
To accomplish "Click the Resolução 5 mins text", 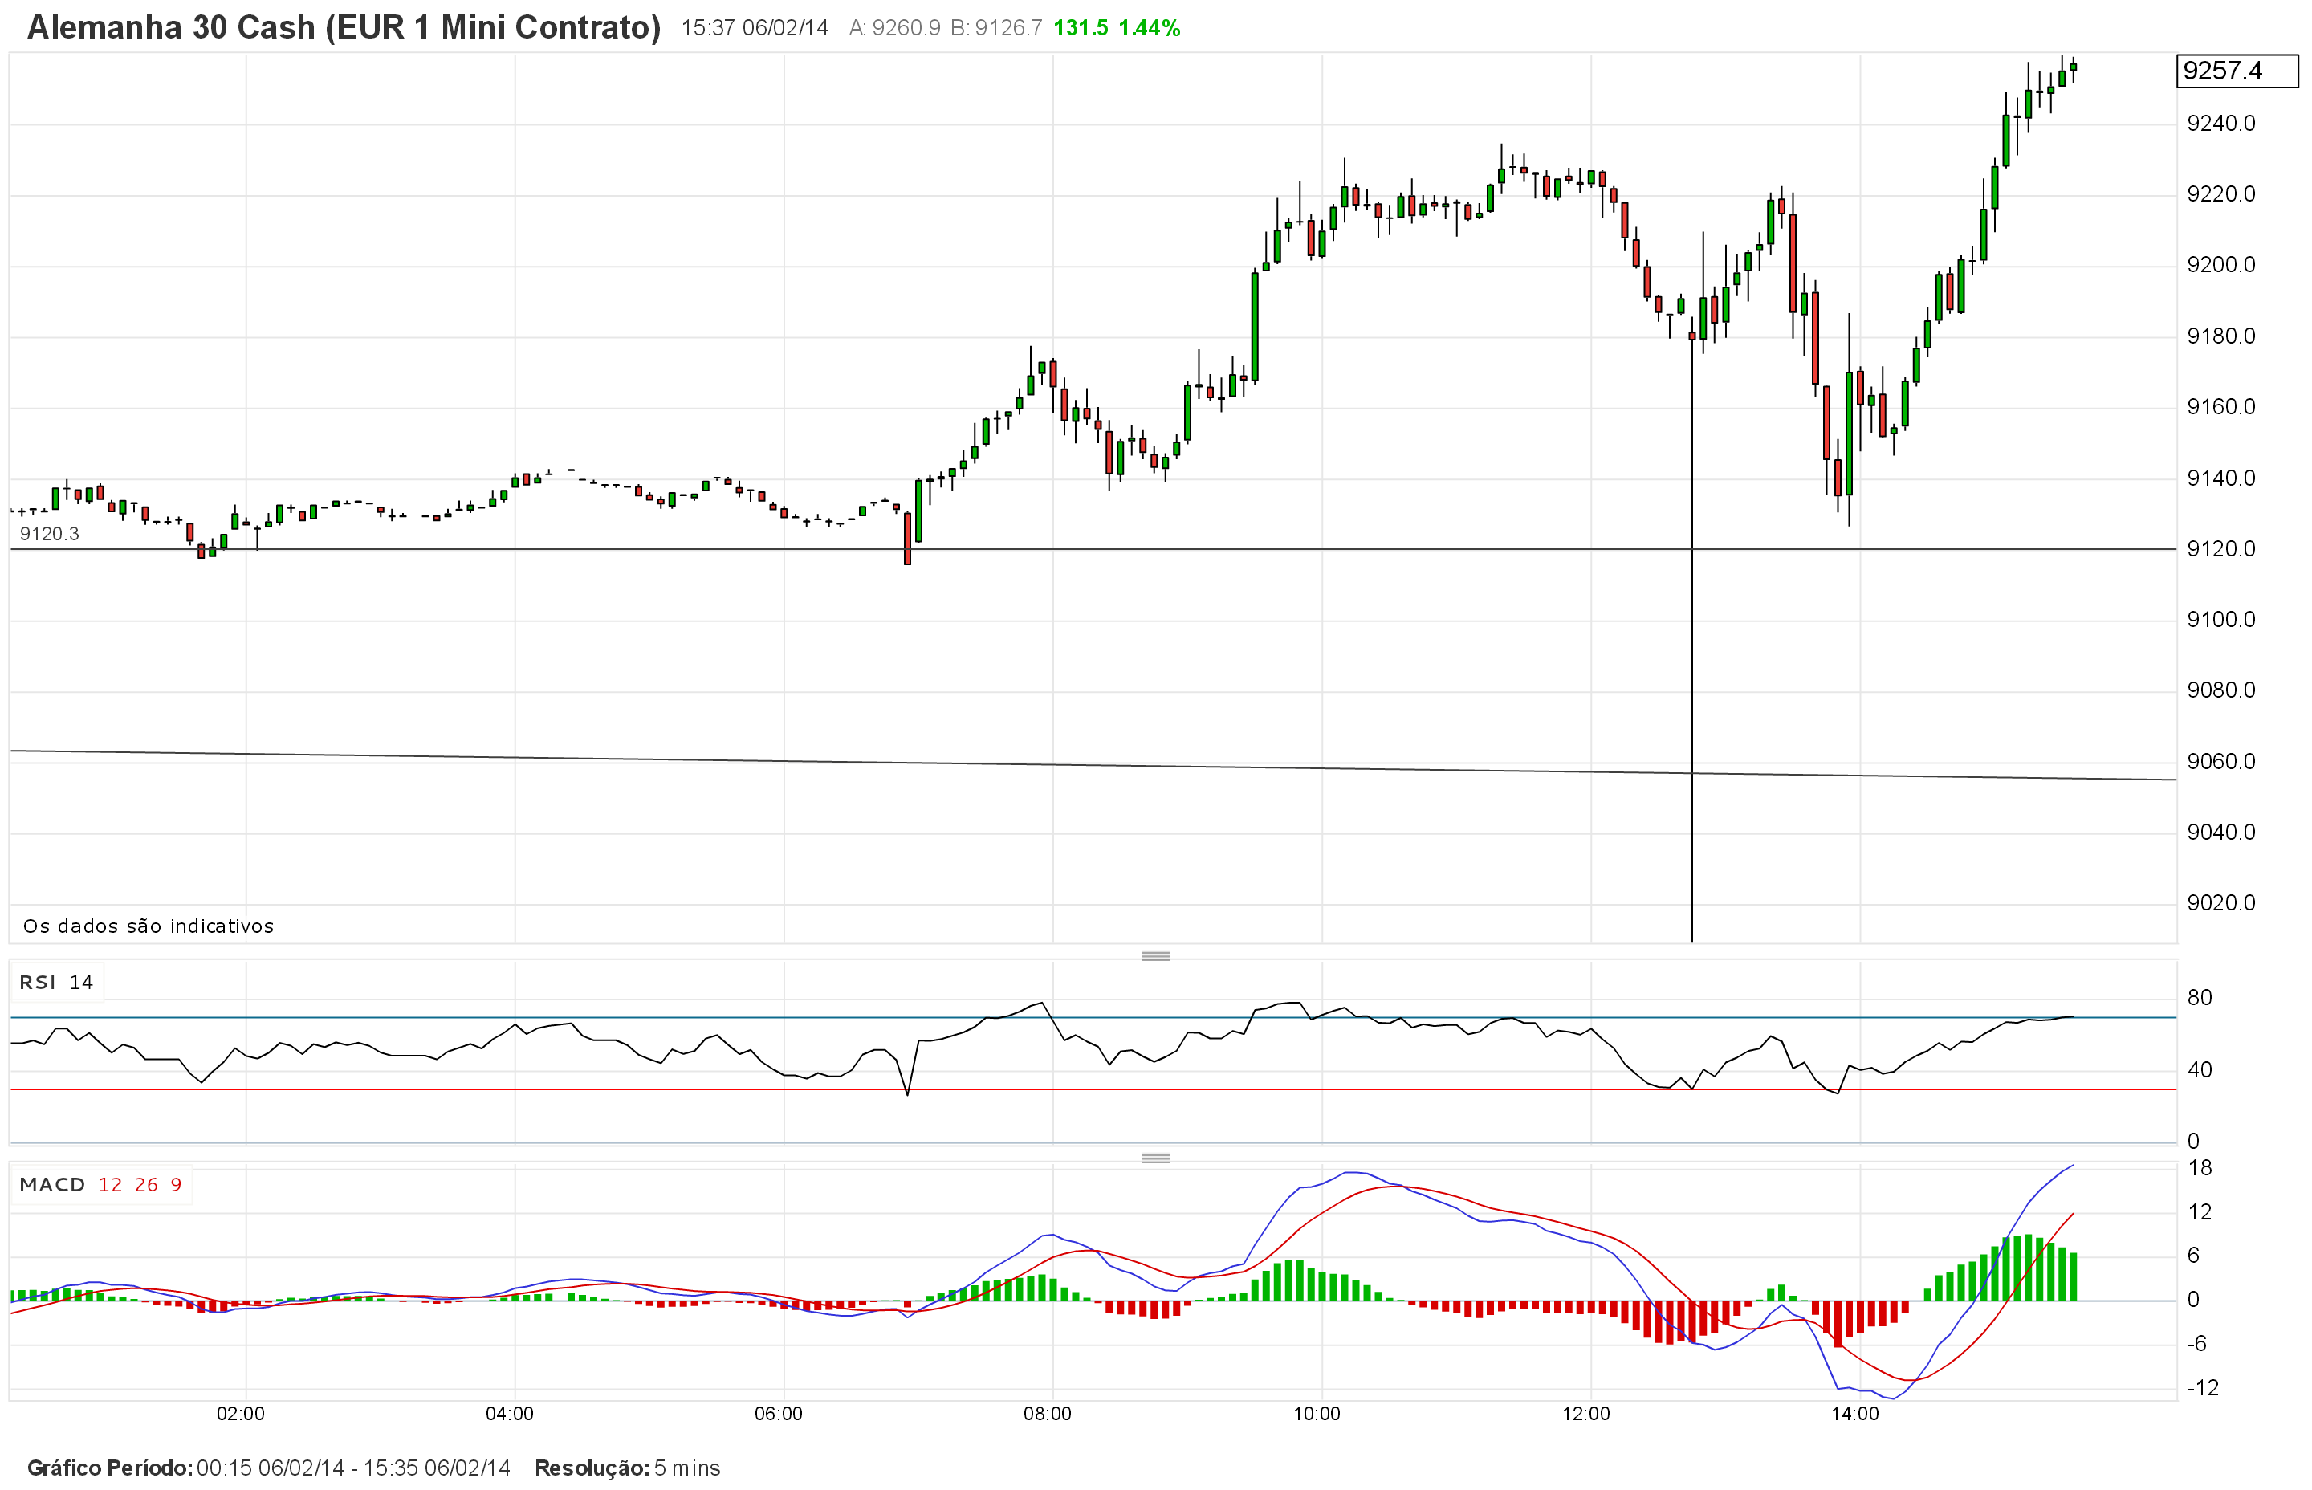I will click(x=627, y=1468).
